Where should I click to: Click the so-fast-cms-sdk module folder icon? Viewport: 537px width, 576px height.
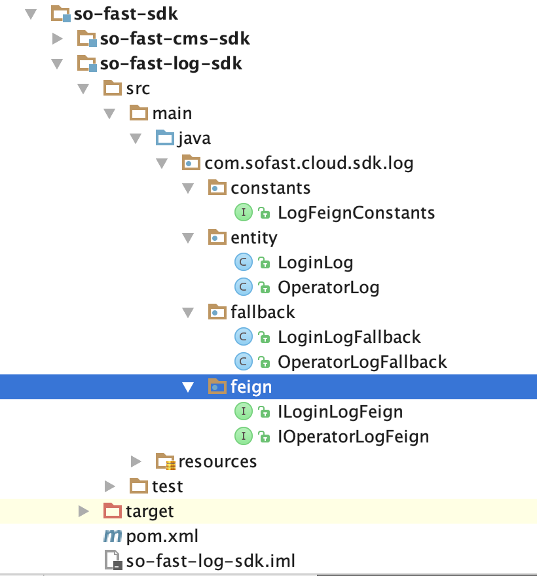(x=86, y=39)
